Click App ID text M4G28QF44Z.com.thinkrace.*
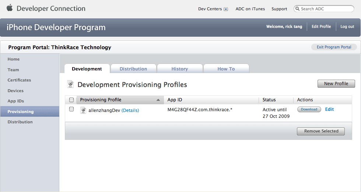 (x=200, y=110)
